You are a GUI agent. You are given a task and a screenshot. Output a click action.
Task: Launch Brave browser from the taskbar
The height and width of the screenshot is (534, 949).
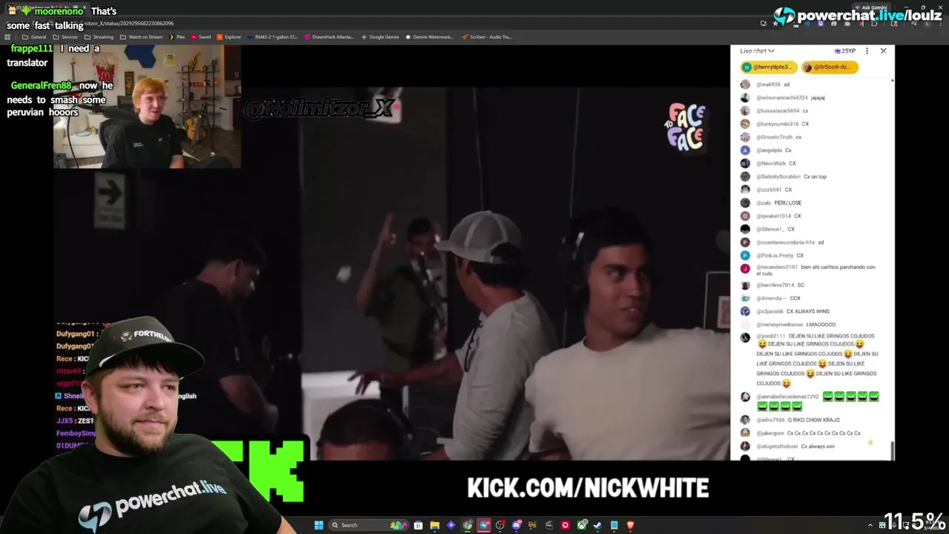(x=630, y=525)
